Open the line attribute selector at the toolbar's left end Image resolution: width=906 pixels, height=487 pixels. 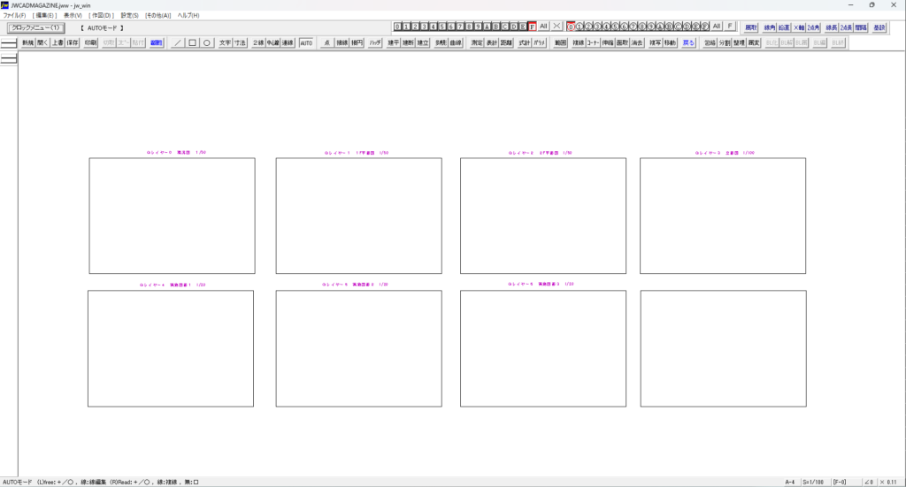(x=9, y=42)
